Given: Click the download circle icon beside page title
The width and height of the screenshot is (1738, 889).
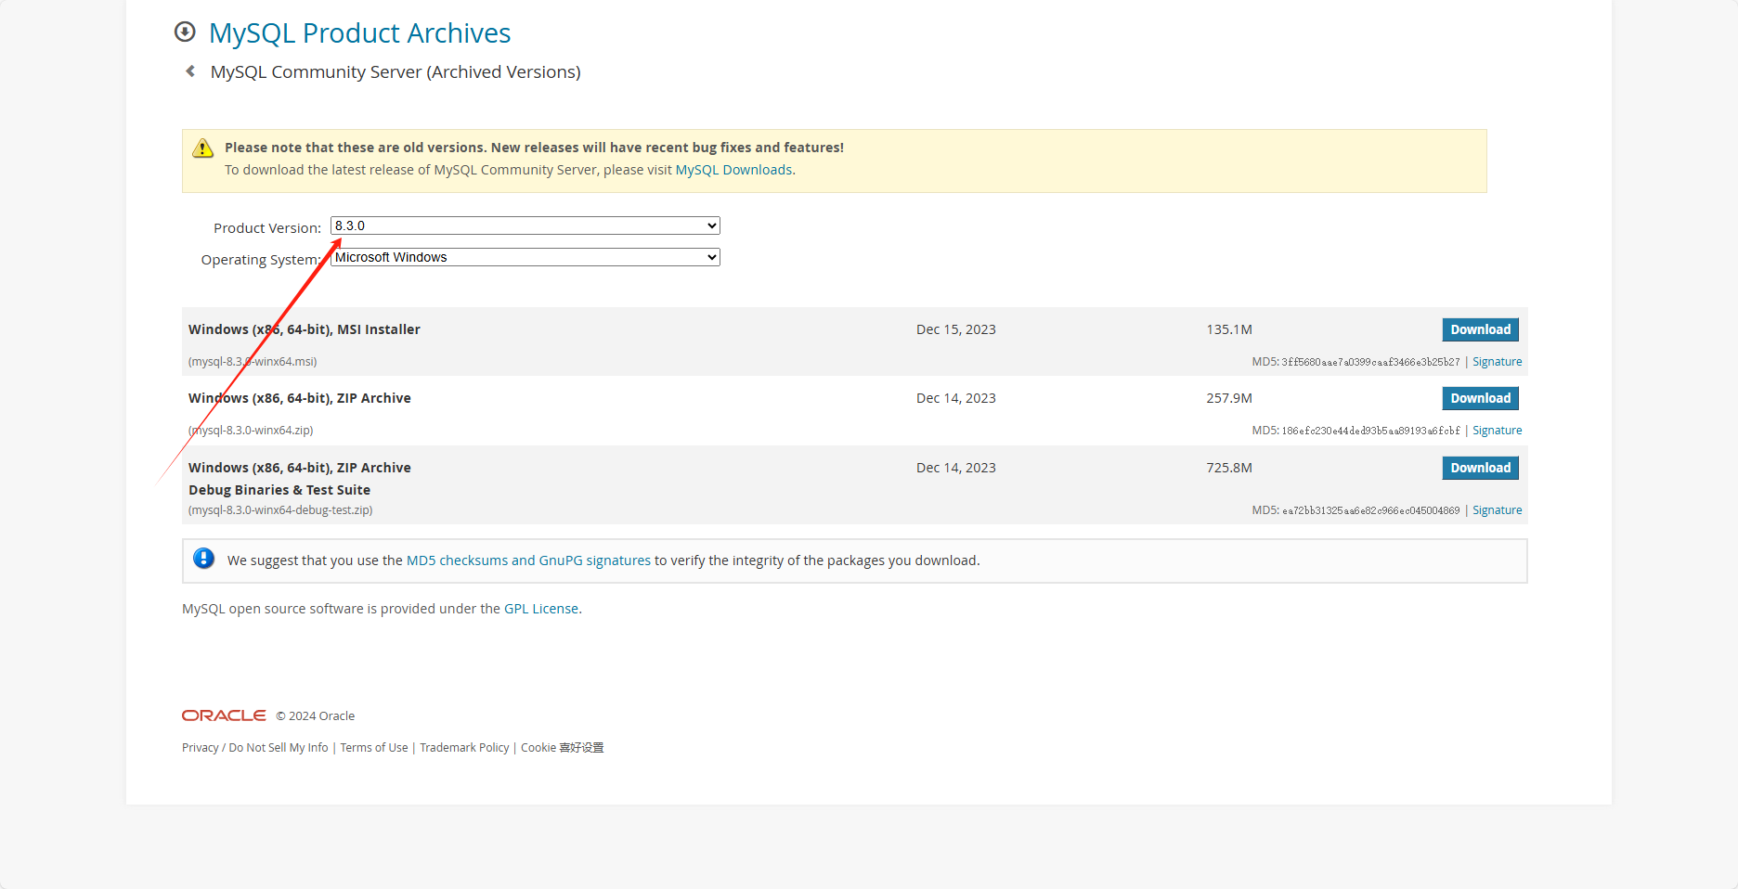Looking at the screenshot, I should [185, 32].
